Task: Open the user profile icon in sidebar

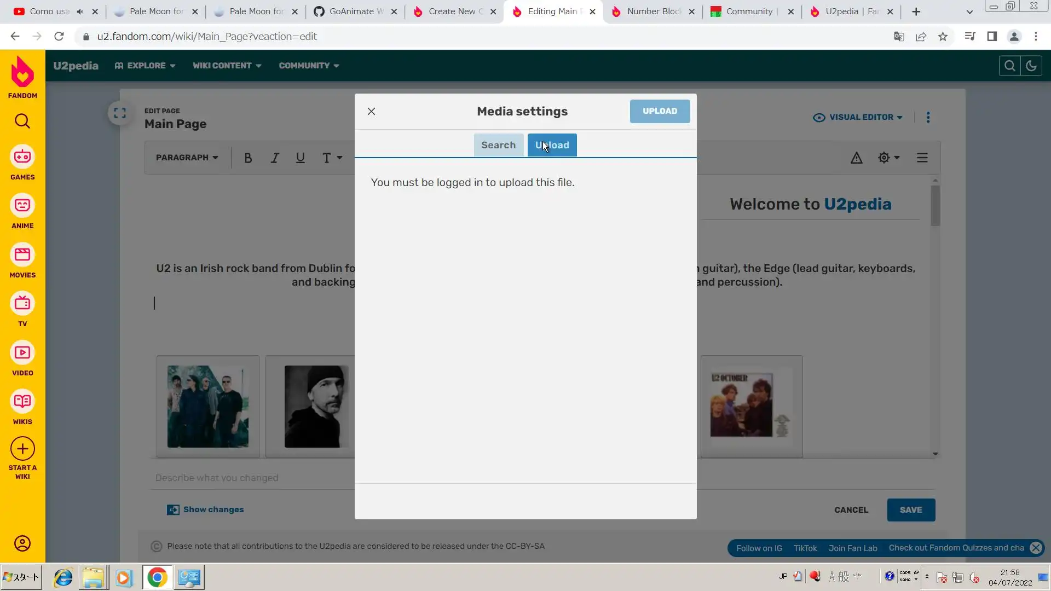Action: [22, 543]
